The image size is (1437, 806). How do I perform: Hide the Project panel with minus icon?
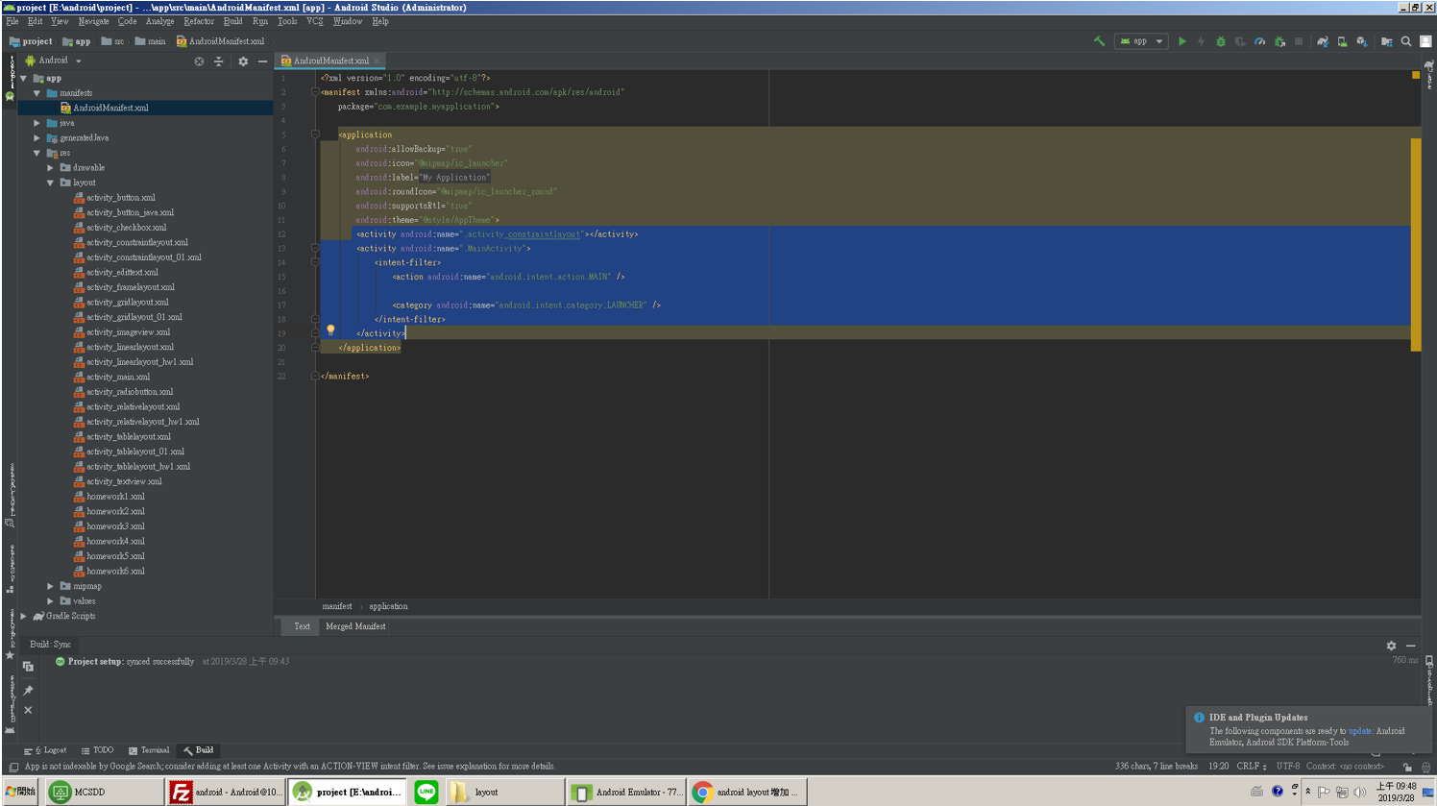pos(262,61)
